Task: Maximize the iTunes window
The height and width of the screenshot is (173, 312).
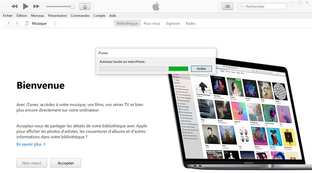Action: click(x=300, y=3)
